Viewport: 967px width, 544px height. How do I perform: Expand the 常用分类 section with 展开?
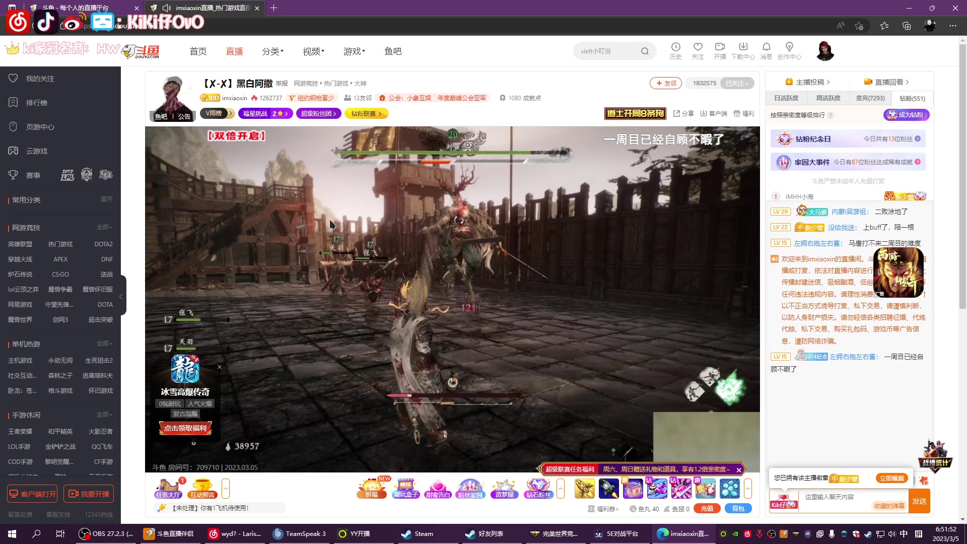[x=107, y=199]
